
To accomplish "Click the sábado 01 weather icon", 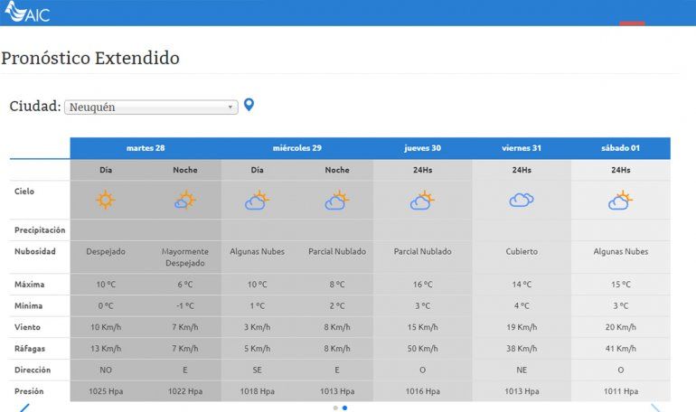I will click(620, 201).
